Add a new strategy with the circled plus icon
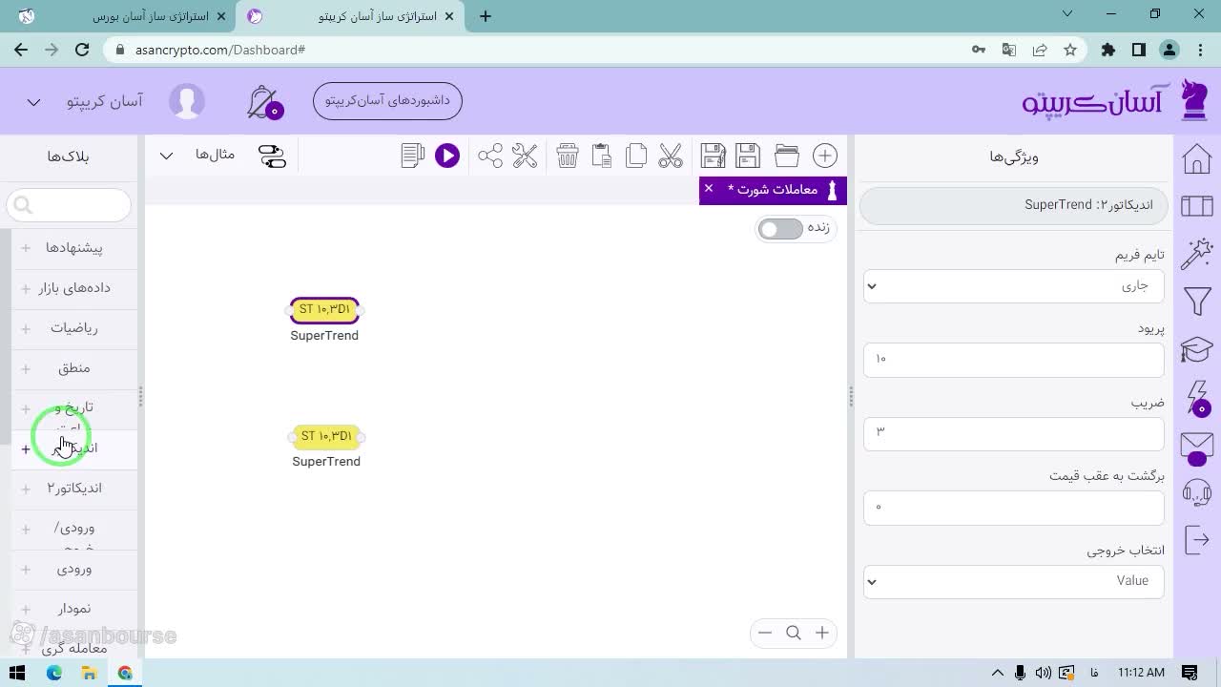Viewport: 1221px width, 687px height. tap(825, 156)
